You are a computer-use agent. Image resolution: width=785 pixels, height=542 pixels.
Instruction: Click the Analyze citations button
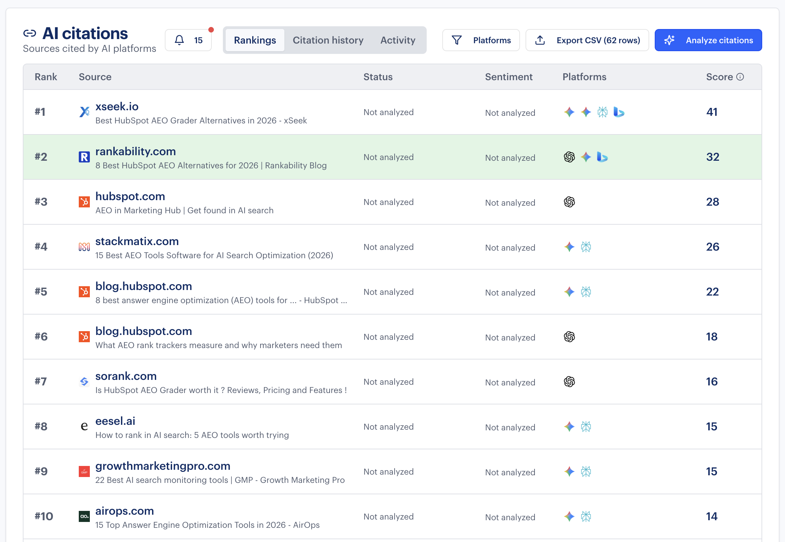(x=708, y=40)
